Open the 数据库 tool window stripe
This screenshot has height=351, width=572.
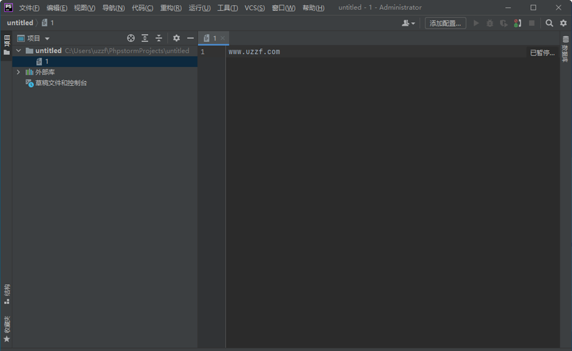tap(565, 49)
